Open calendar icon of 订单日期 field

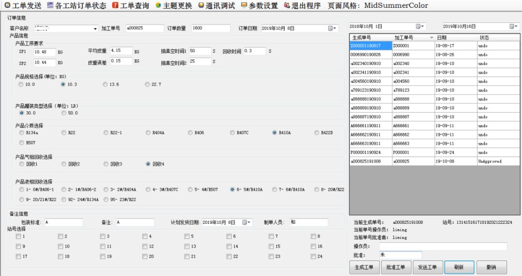[333, 29]
